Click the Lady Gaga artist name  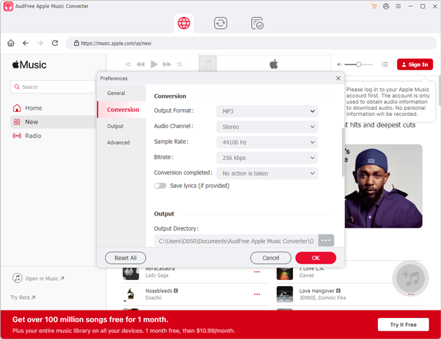pyautogui.click(x=157, y=275)
